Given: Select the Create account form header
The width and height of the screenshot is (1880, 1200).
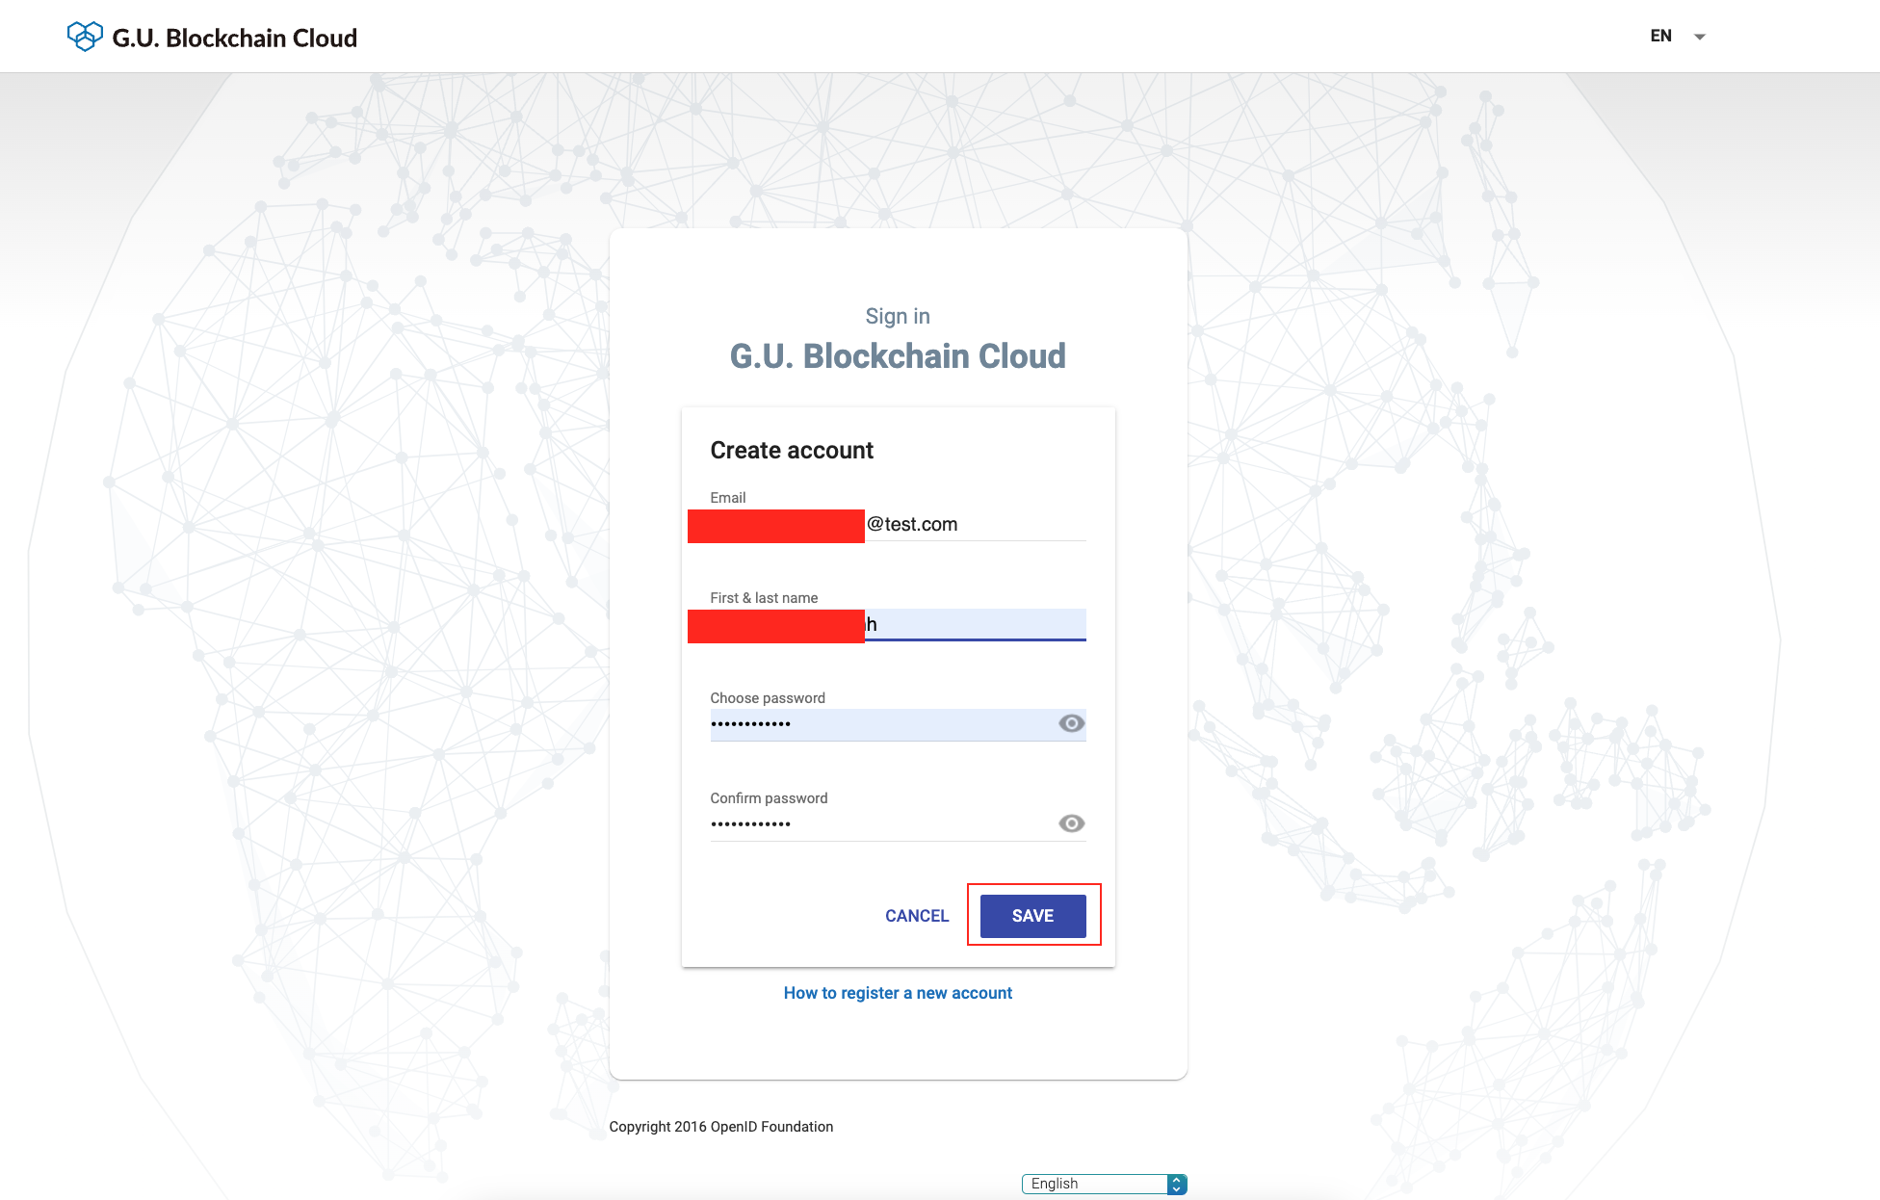Looking at the screenshot, I should [x=792, y=450].
